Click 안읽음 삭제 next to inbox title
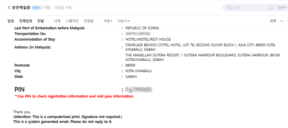This screenshot has width=288, height=128. 63,8
